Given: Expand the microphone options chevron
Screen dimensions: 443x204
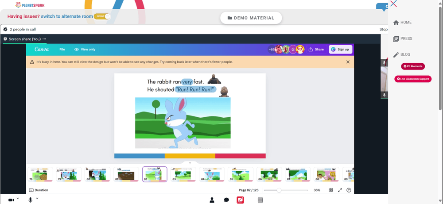Looking at the screenshot, I should [x=37, y=199].
